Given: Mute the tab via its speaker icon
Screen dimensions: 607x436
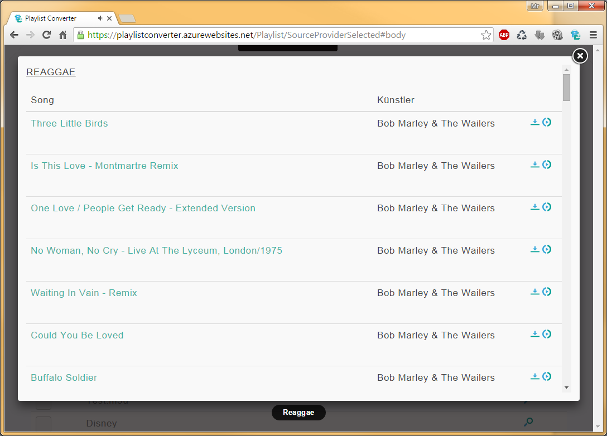Looking at the screenshot, I should pos(100,18).
